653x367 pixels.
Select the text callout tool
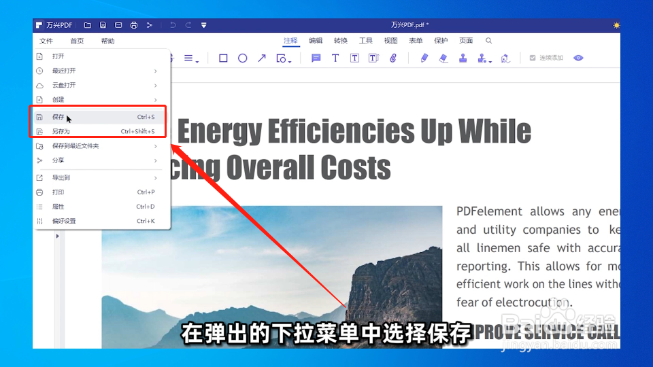(373, 58)
